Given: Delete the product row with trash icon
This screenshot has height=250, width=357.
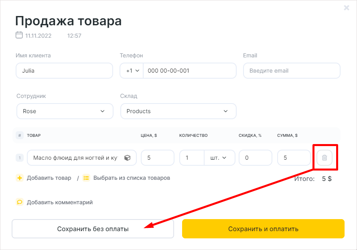Looking at the screenshot, I should 325,158.
